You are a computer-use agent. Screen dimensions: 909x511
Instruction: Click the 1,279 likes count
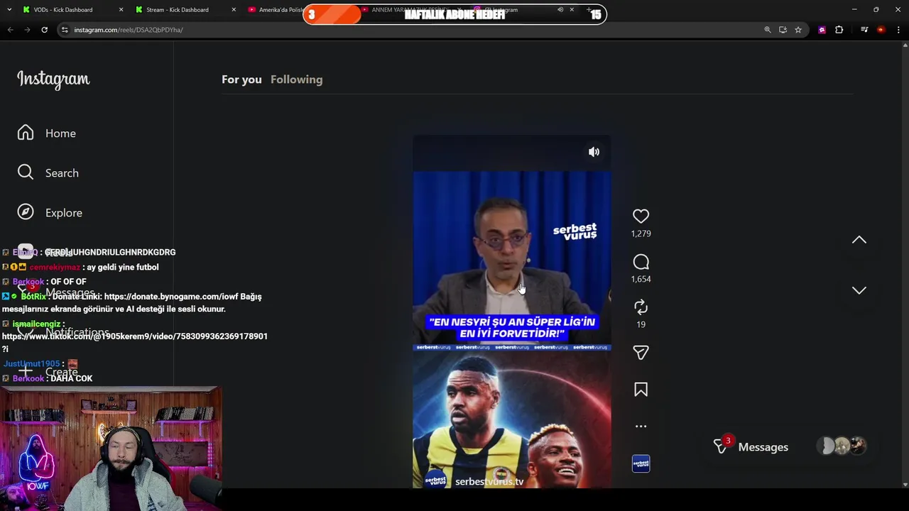(x=641, y=233)
